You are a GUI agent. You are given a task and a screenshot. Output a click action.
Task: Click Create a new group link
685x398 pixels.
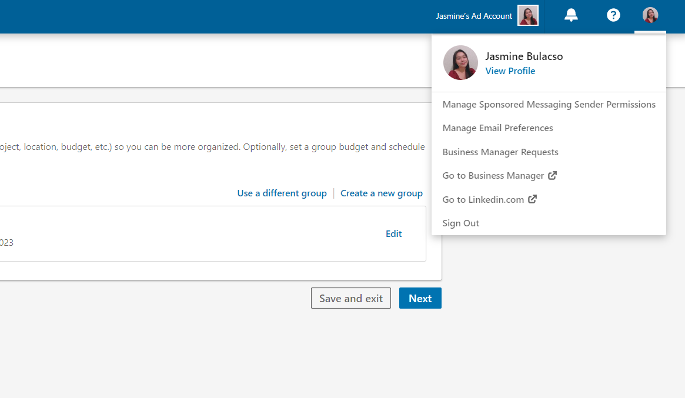[382, 193]
